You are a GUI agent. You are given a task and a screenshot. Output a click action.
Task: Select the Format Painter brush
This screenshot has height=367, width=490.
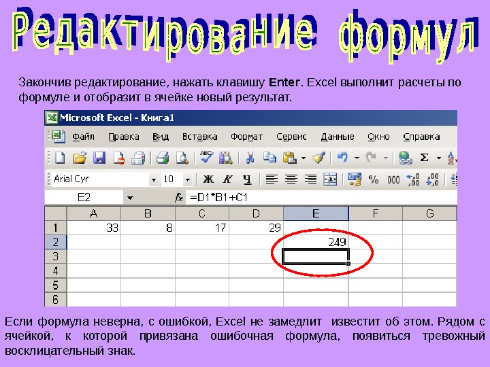pos(318,158)
